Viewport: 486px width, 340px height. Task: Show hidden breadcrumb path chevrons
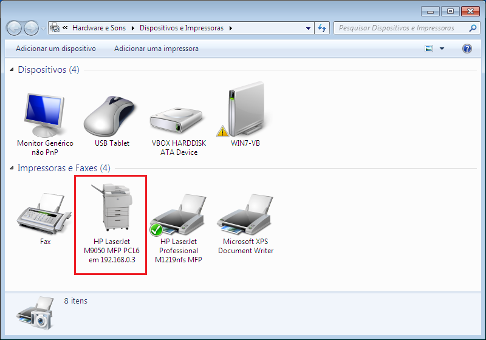coord(65,27)
